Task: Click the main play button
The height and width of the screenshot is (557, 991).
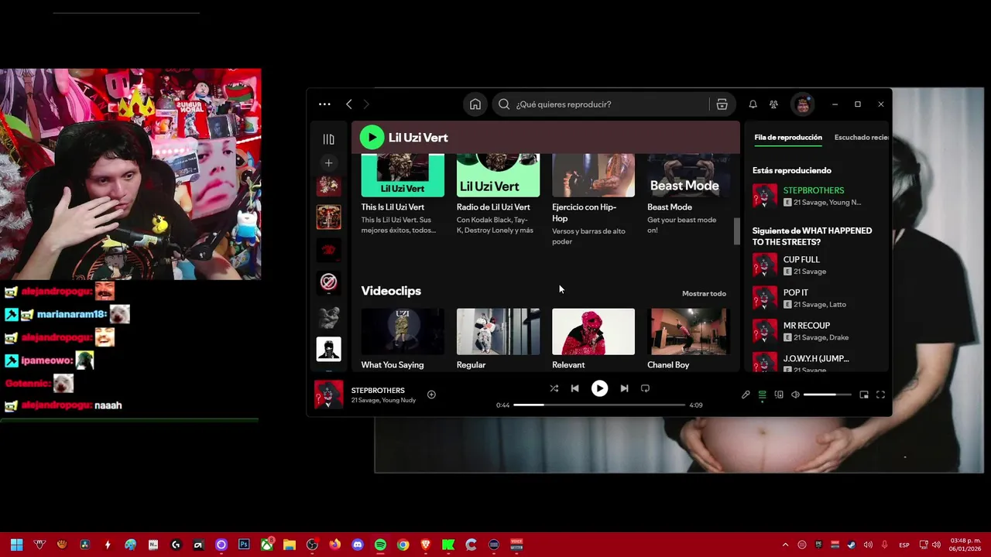Action: 599,388
